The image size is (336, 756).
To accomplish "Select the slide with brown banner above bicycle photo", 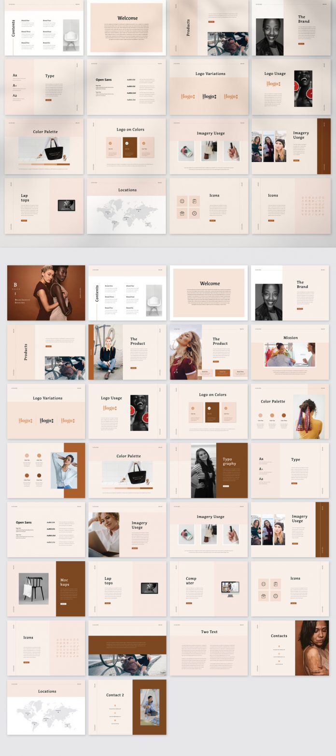I will [x=127, y=648].
